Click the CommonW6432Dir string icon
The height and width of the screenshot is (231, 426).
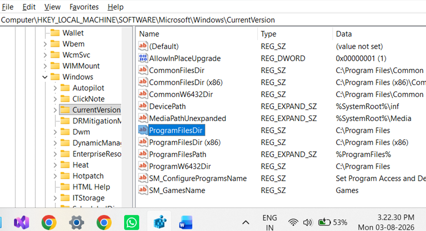tap(143, 94)
